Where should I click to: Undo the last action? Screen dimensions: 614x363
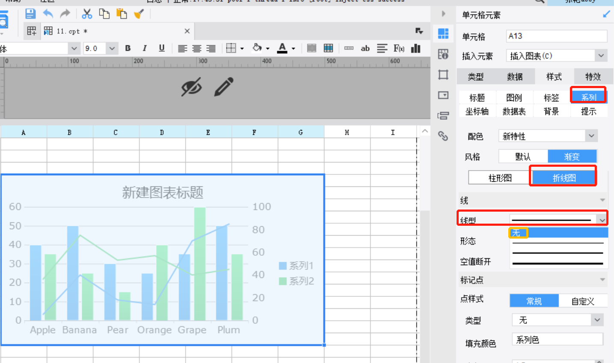48,14
